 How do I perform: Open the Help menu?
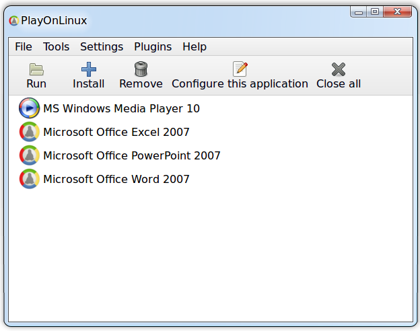pos(195,46)
